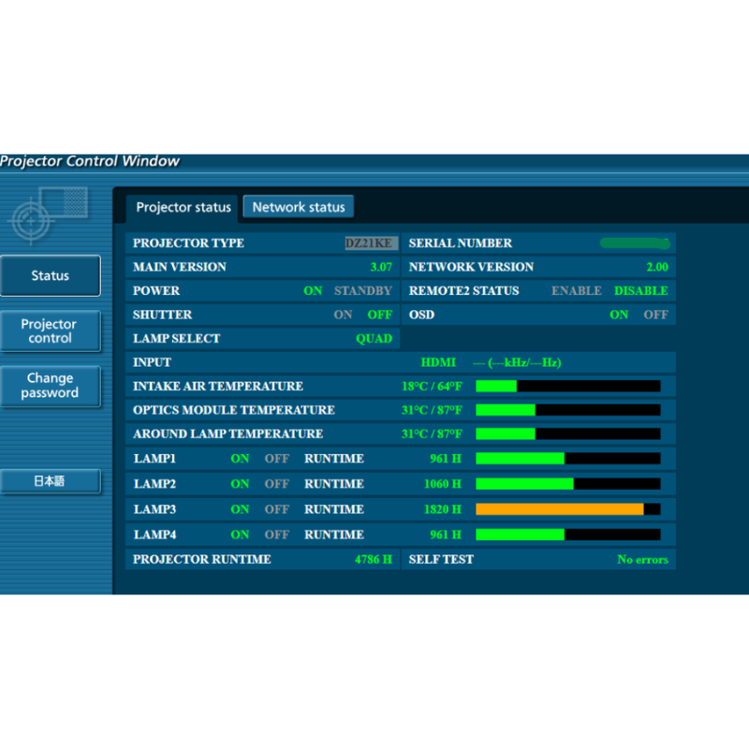Click the SHUTTER OFF indicator
The image size is (749, 749).
coord(379,316)
